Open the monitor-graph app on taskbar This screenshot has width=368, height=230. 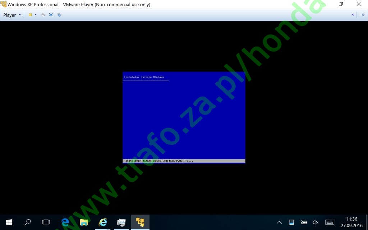coord(121,222)
